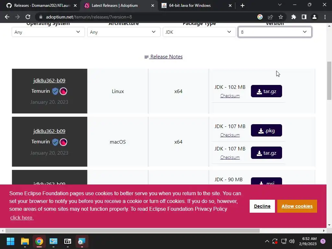This screenshot has height=249, width=332.
Task: Reload the Adoptium releases page
Action: (28, 17)
